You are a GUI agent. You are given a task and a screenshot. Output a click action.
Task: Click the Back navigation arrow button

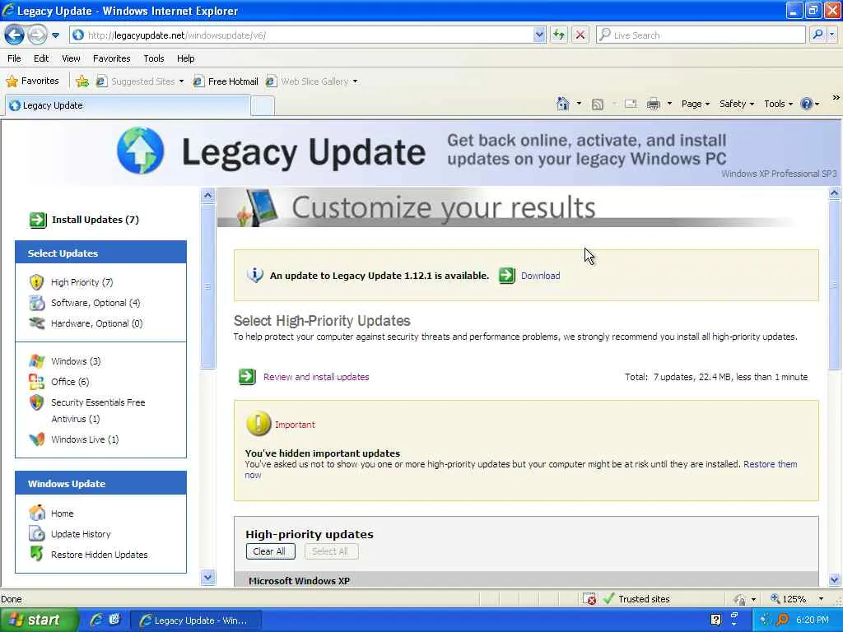coord(15,35)
